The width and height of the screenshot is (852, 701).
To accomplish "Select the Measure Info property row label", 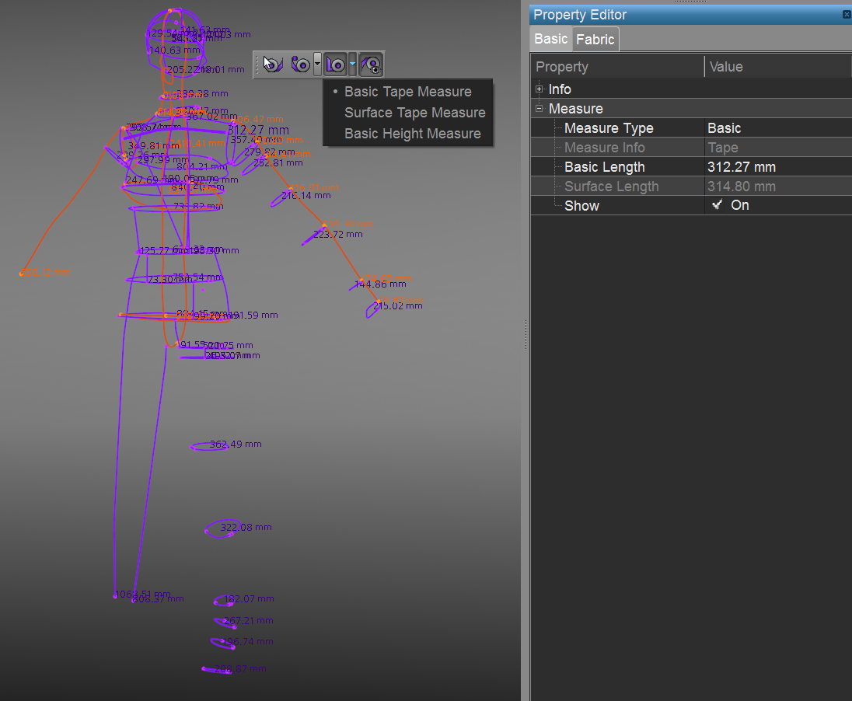I will (x=604, y=147).
